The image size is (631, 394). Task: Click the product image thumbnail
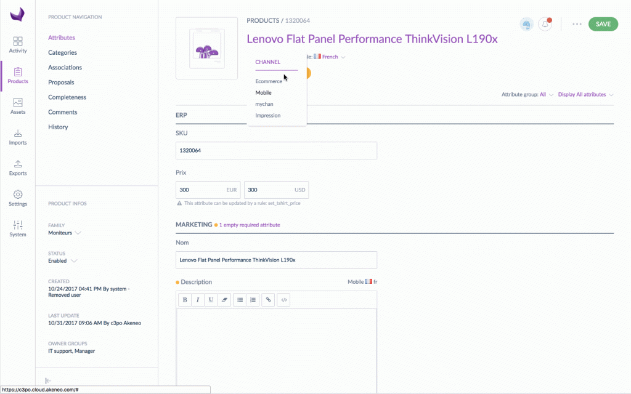(x=207, y=48)
